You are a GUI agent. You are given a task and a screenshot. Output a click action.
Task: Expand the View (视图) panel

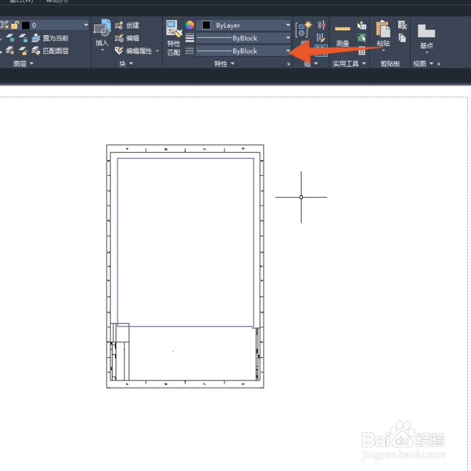[x=423, y=63]
